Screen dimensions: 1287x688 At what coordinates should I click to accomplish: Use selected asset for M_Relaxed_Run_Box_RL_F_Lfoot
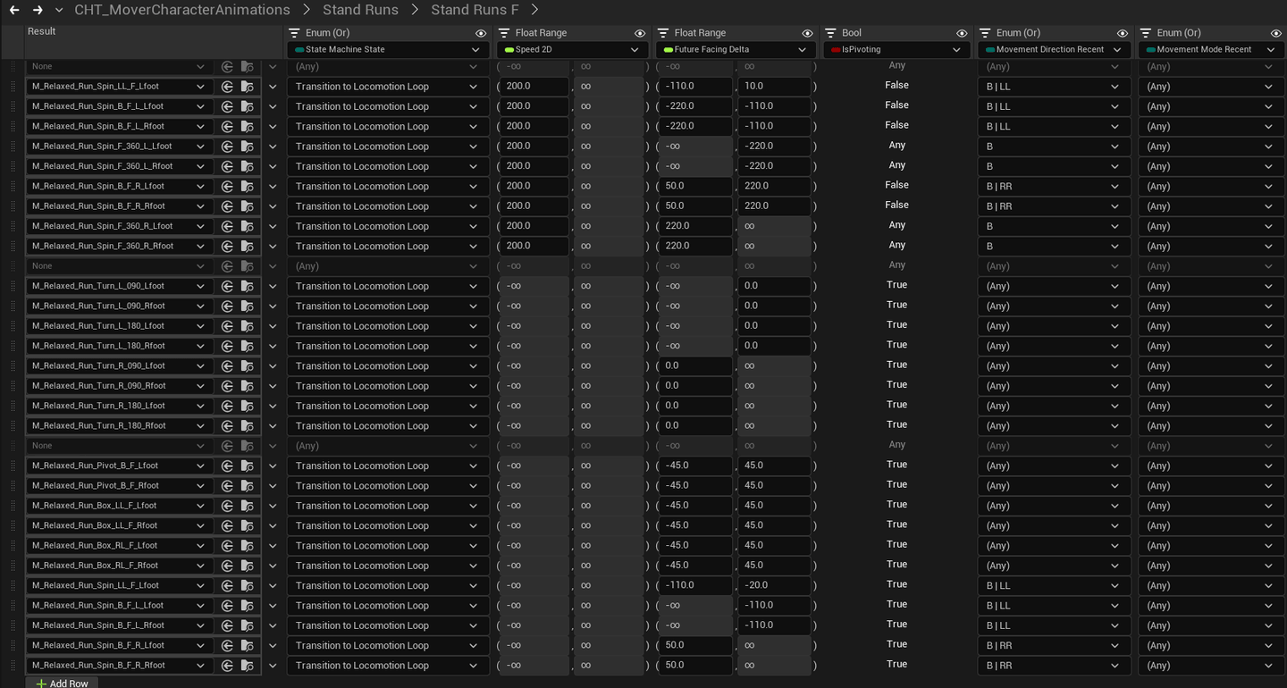(x=227, y=546)
